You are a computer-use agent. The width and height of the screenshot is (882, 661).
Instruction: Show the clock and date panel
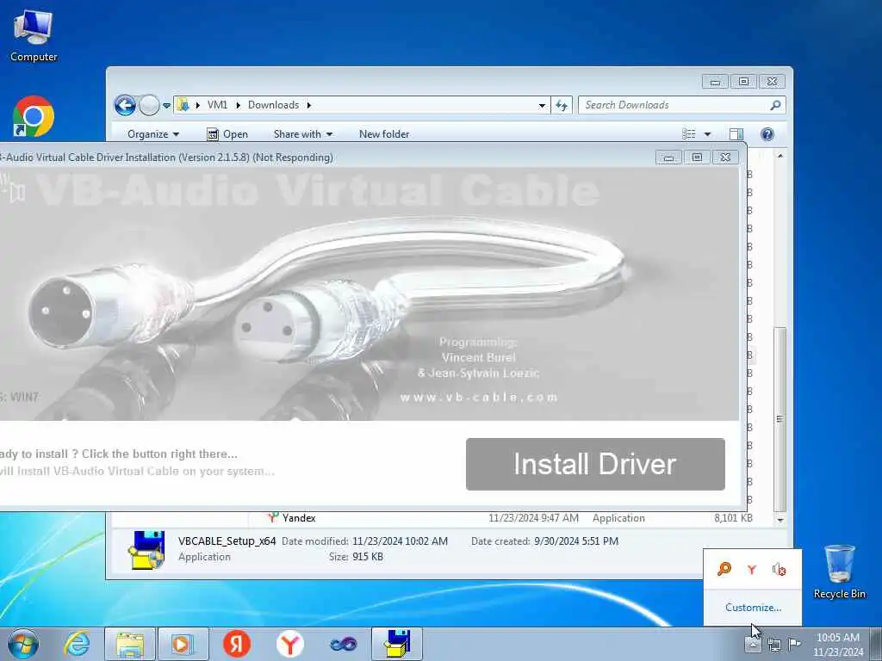tap(838, 644)
